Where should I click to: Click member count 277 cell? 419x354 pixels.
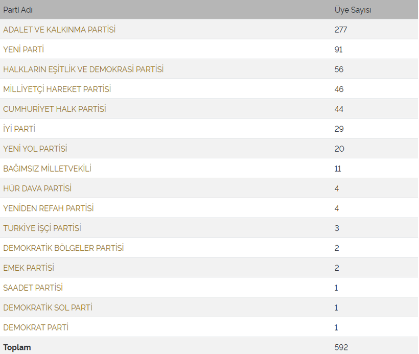(341, 30)
